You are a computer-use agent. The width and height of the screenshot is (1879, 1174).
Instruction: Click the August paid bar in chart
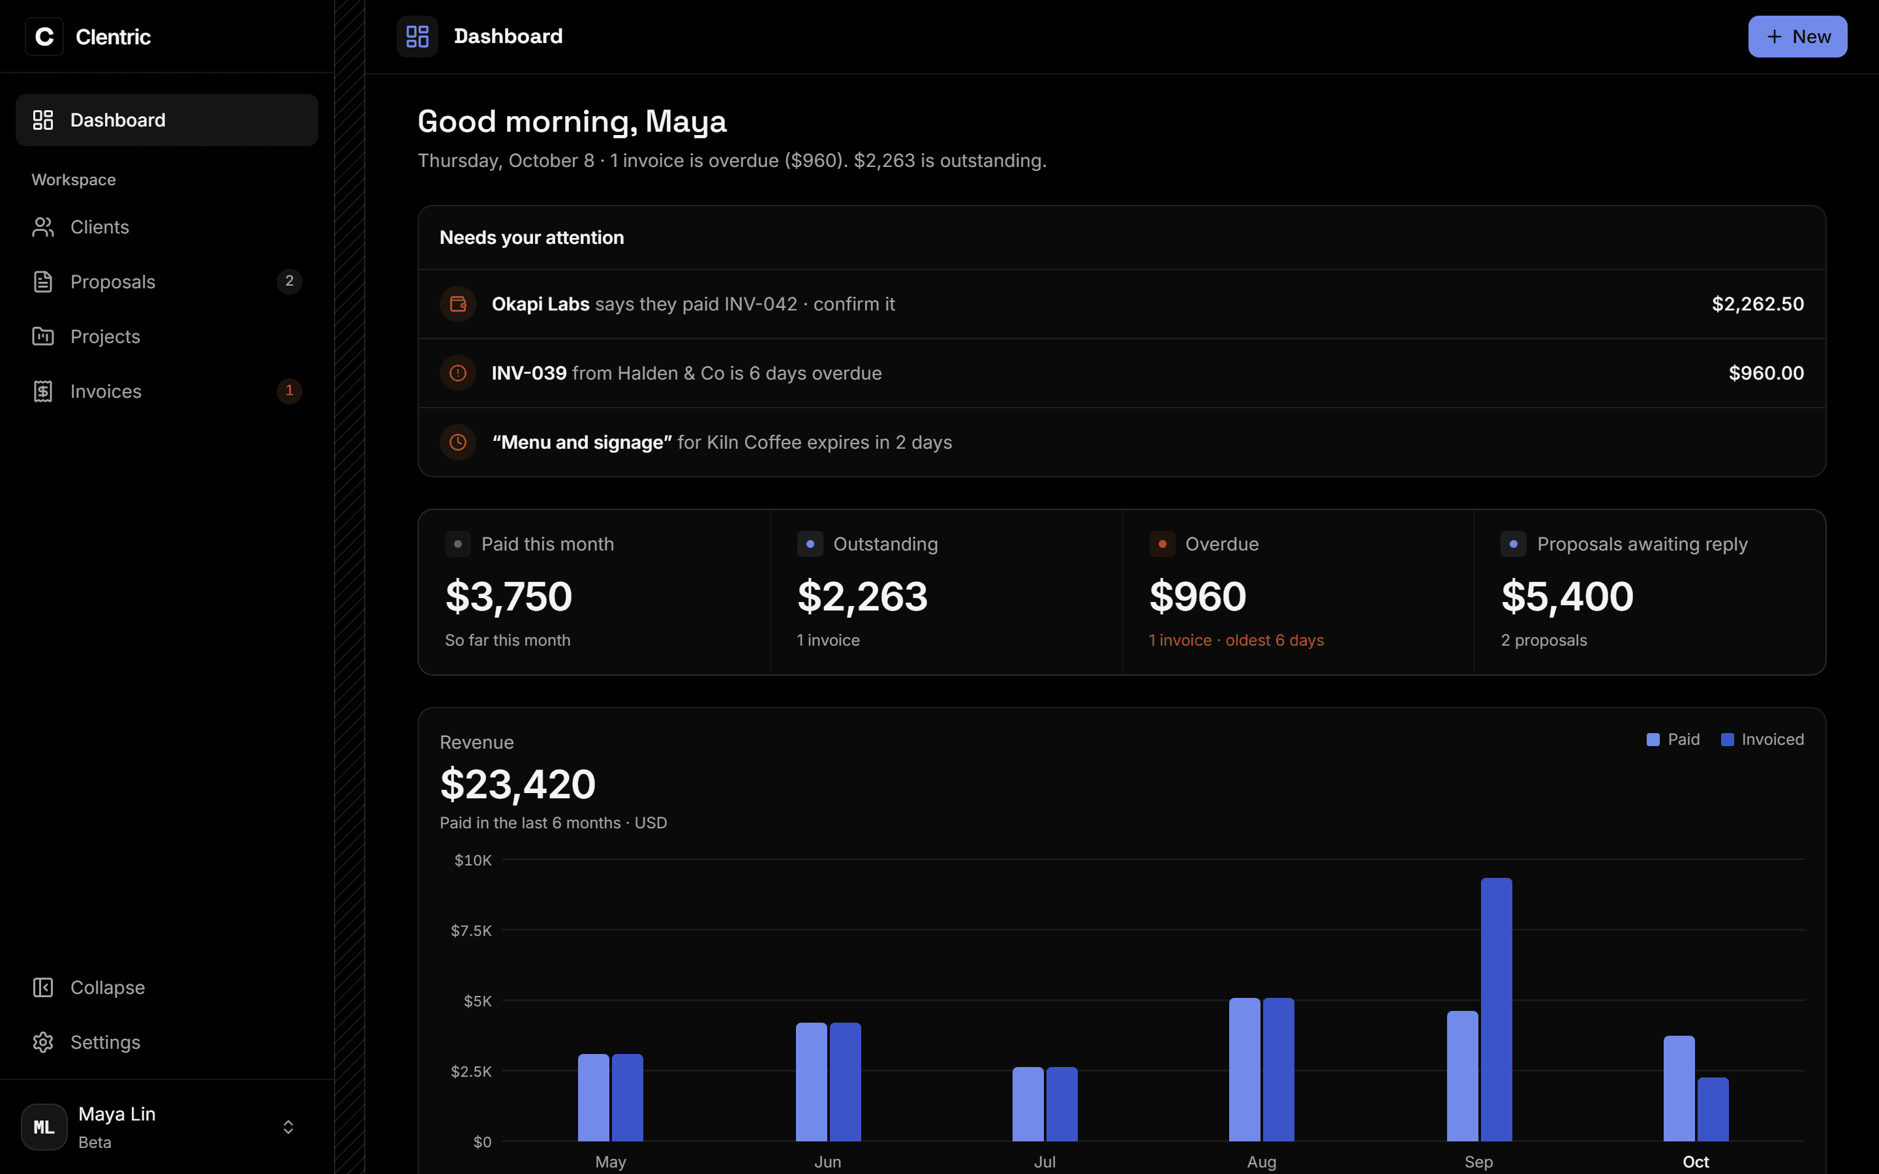[x=1245, y=1070]
